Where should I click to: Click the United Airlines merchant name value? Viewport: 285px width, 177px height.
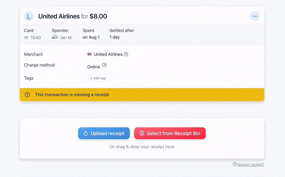[x=108, y=54]
